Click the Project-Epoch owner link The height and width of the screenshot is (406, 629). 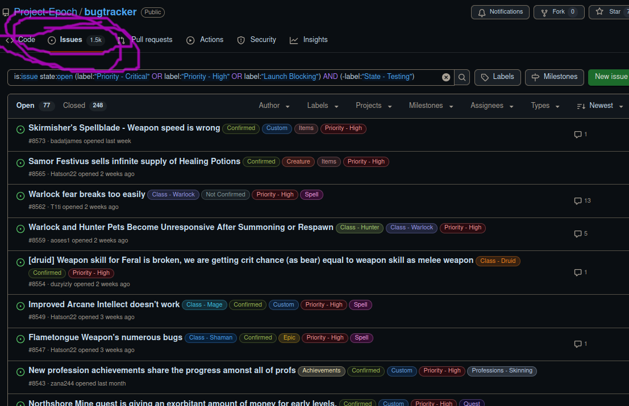click(x=45, y=12)
